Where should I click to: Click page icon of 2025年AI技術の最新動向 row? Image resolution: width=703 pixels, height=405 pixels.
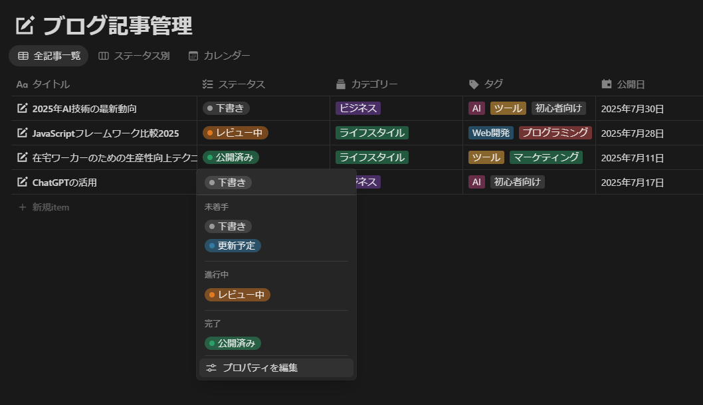(23, 108)
